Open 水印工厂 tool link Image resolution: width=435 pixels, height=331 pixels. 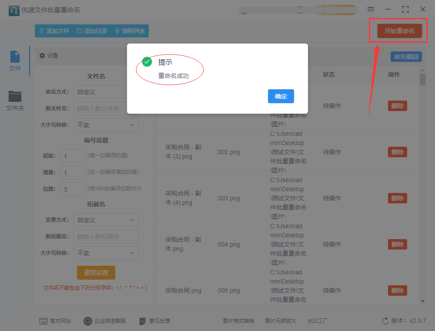pyautogui.click(x=318, y=321)
